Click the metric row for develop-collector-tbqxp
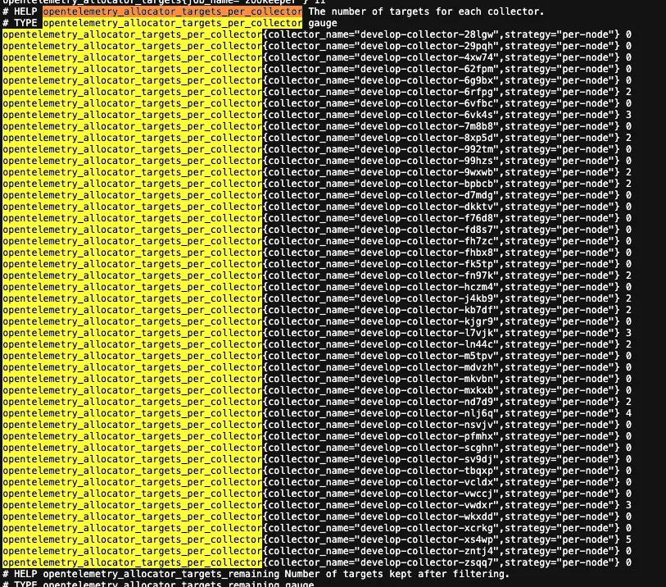Screen dimensions: 666x587 (317, 471)
